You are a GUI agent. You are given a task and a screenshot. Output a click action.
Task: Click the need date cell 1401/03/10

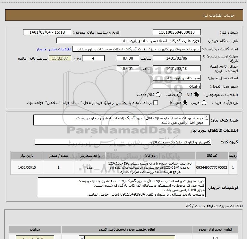[x=27, y=167]
